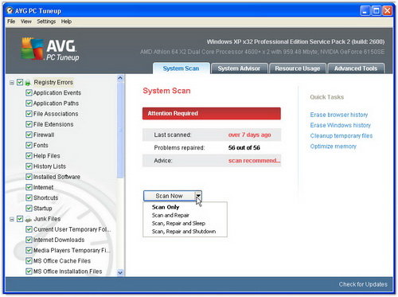Toggle the Fonts checkbox
This screenshot has width=398, height=297.
[29, 145]
